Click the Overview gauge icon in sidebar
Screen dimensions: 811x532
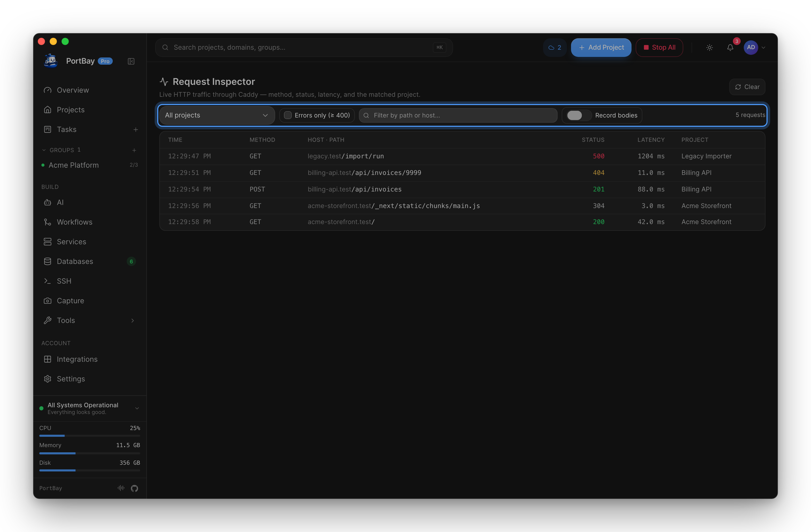(48, 90)
